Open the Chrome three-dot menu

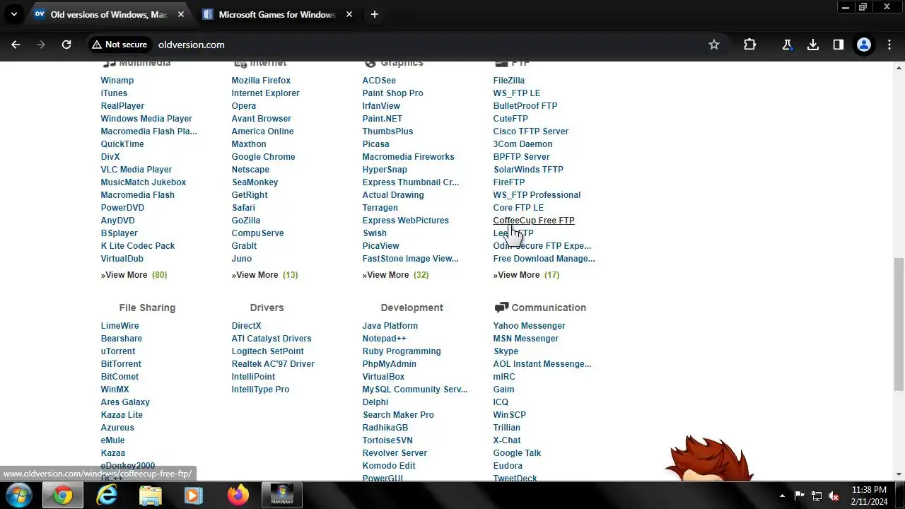888,45
